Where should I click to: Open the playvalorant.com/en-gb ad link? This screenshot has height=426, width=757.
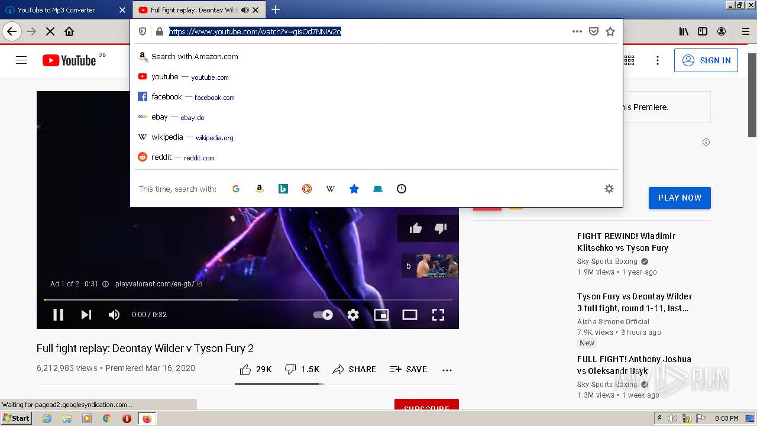(x=158, y=284)
